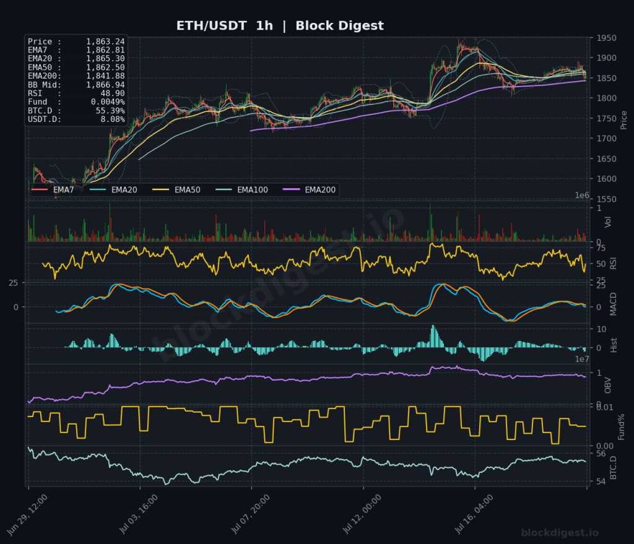Click the Hist axis label

(x=614, y=345)
